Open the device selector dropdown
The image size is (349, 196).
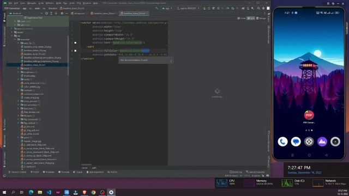(x=188, y=8)
